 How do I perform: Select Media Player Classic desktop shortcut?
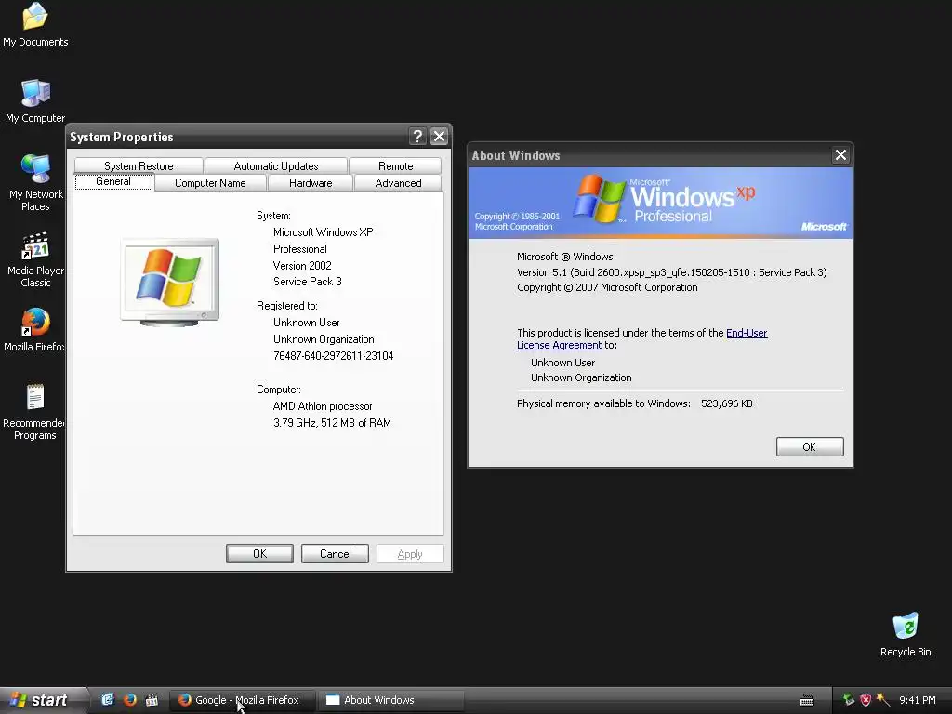(35, 259)
